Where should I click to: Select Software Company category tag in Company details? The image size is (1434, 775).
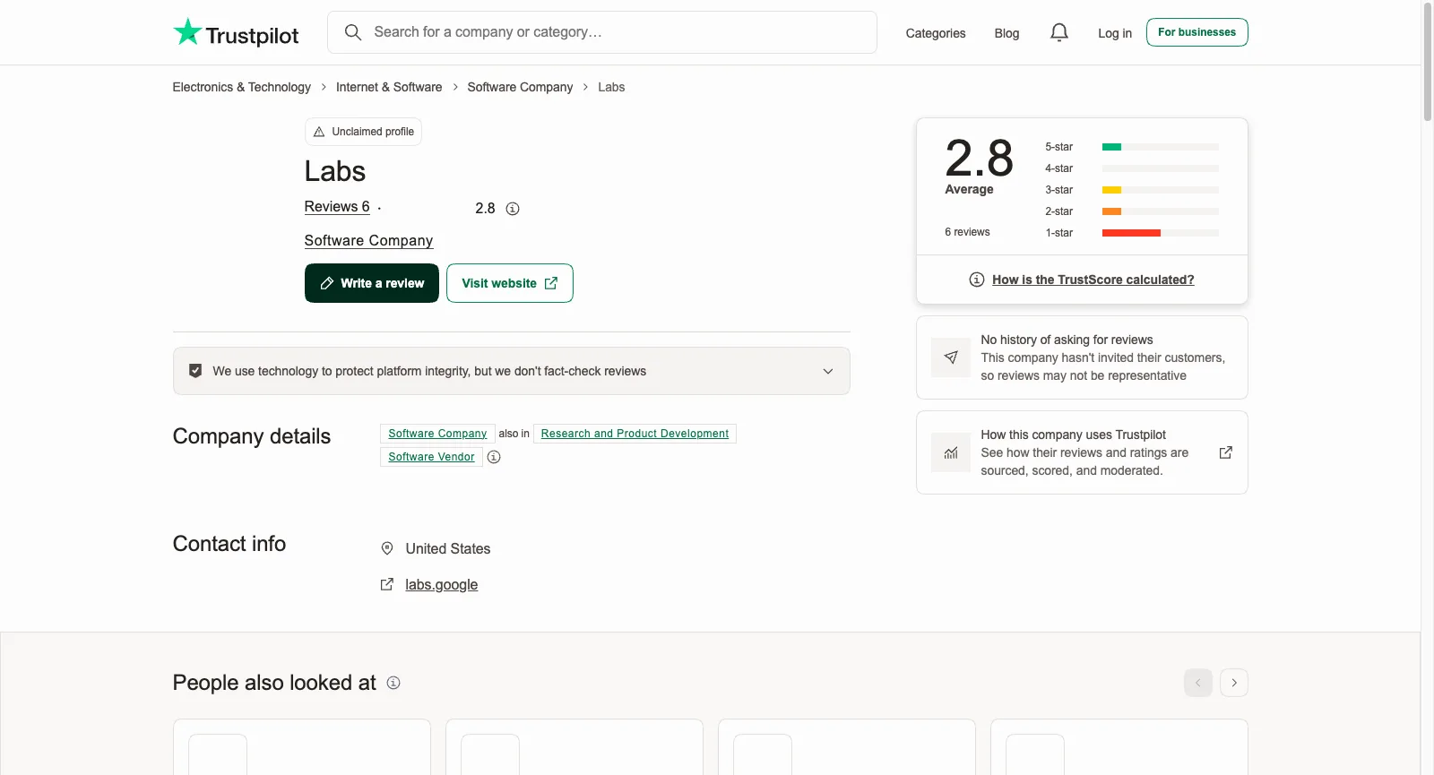(x=437, y=434)
